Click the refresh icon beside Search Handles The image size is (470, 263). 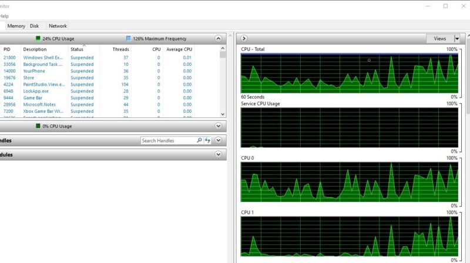pos(207,140)
